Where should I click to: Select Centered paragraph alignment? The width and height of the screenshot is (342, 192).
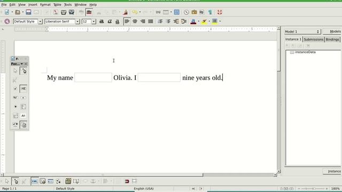(135, 21)
